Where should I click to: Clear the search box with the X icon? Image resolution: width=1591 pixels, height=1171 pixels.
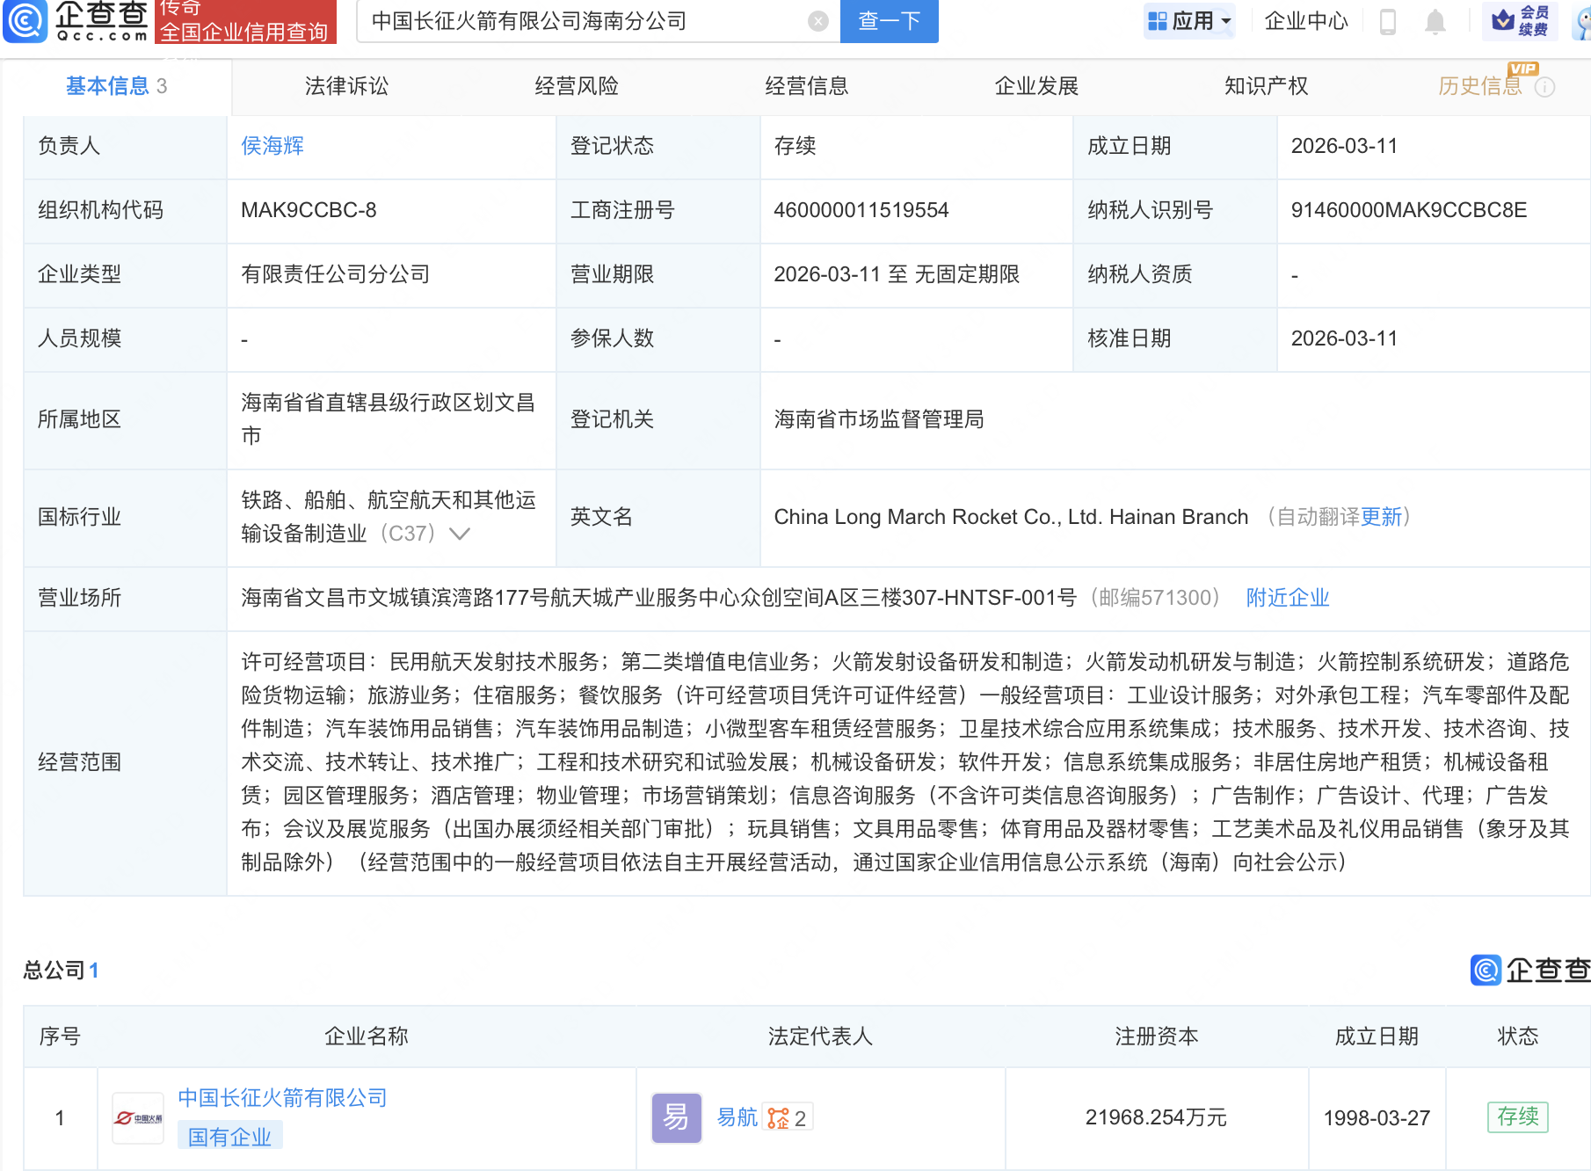[x=817, y=21]
